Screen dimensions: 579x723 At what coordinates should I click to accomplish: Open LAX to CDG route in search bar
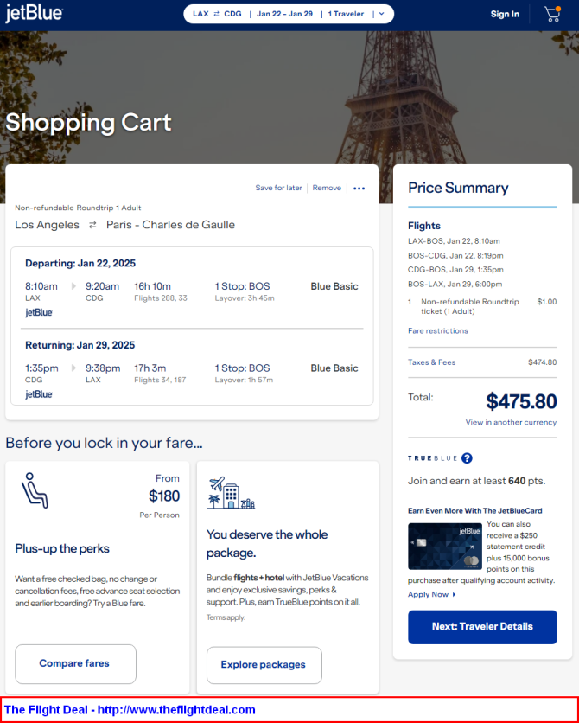(217, 14)
